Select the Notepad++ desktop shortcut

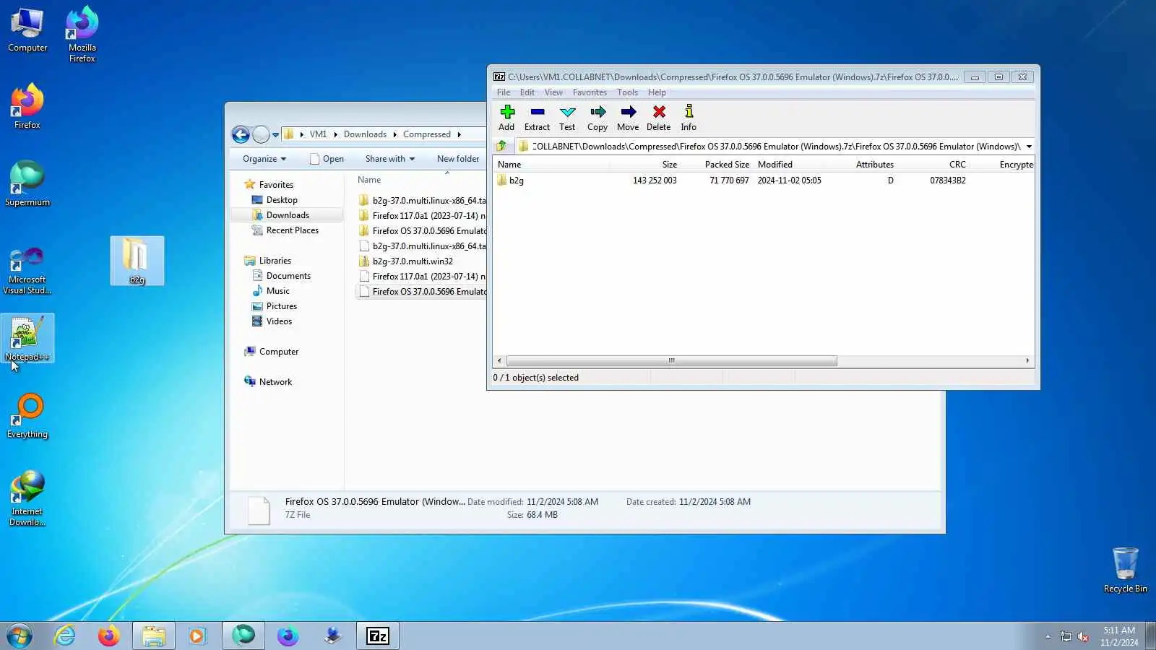(x=27, y=338)
